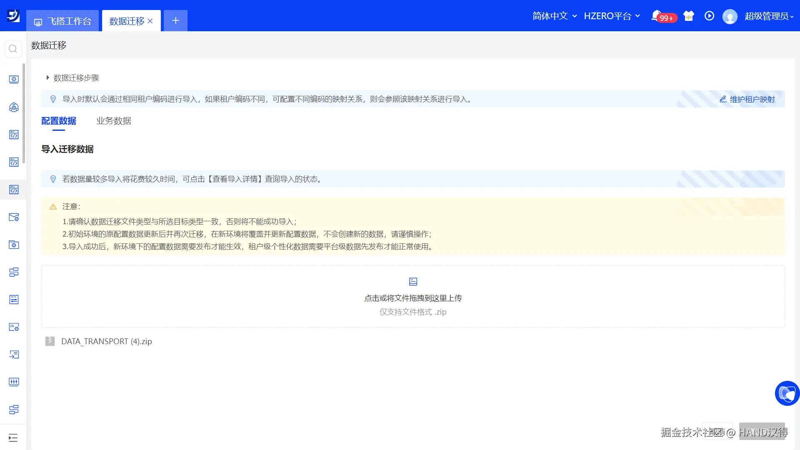Click the search icon in the sidebar

(13, 49)
